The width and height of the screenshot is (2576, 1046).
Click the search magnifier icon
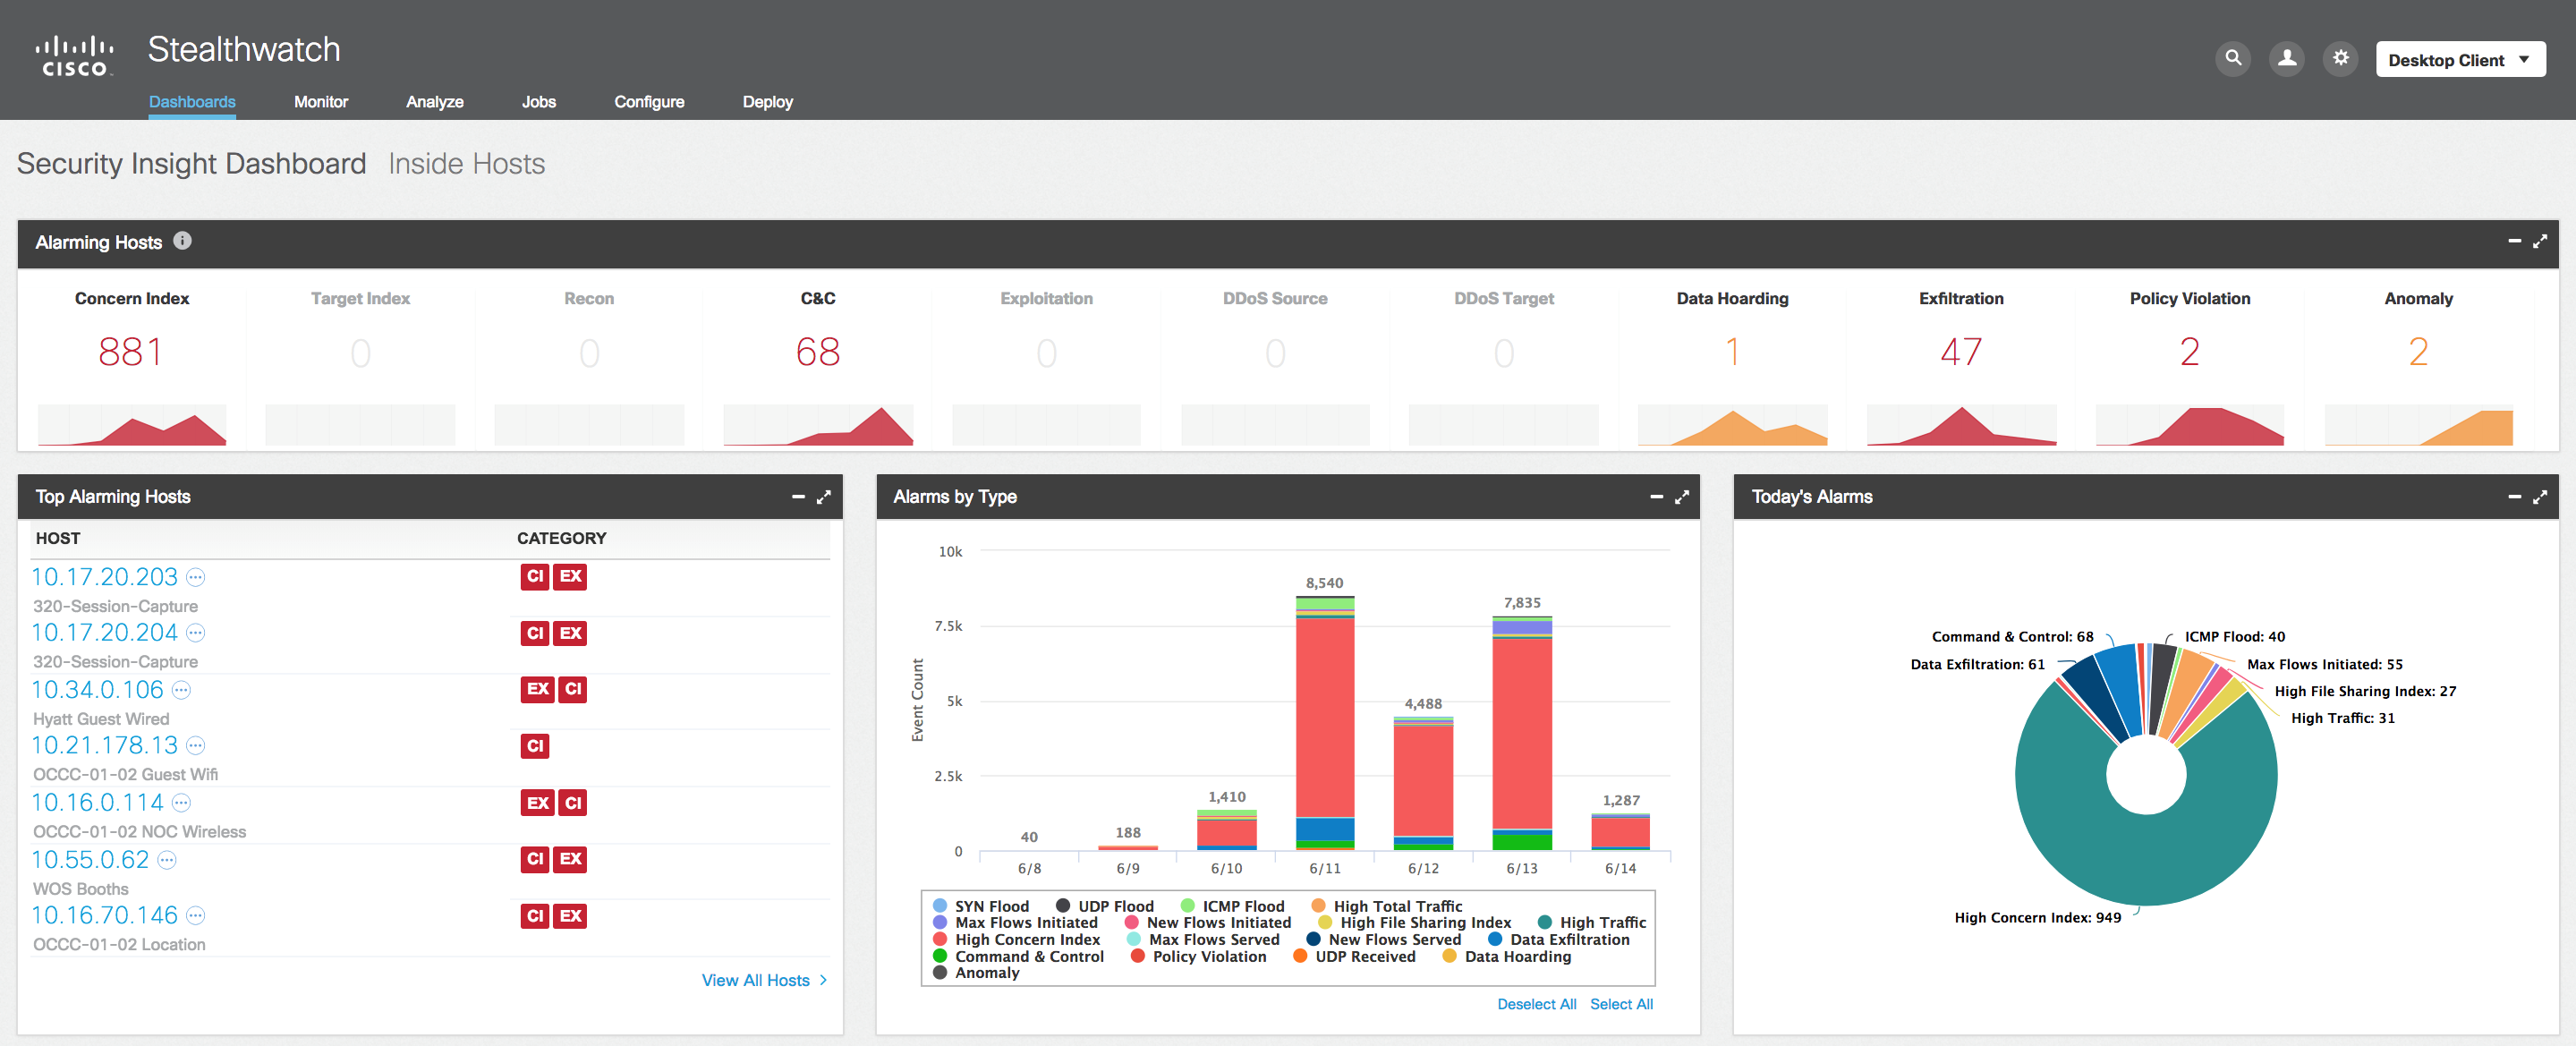point(2232,59)
